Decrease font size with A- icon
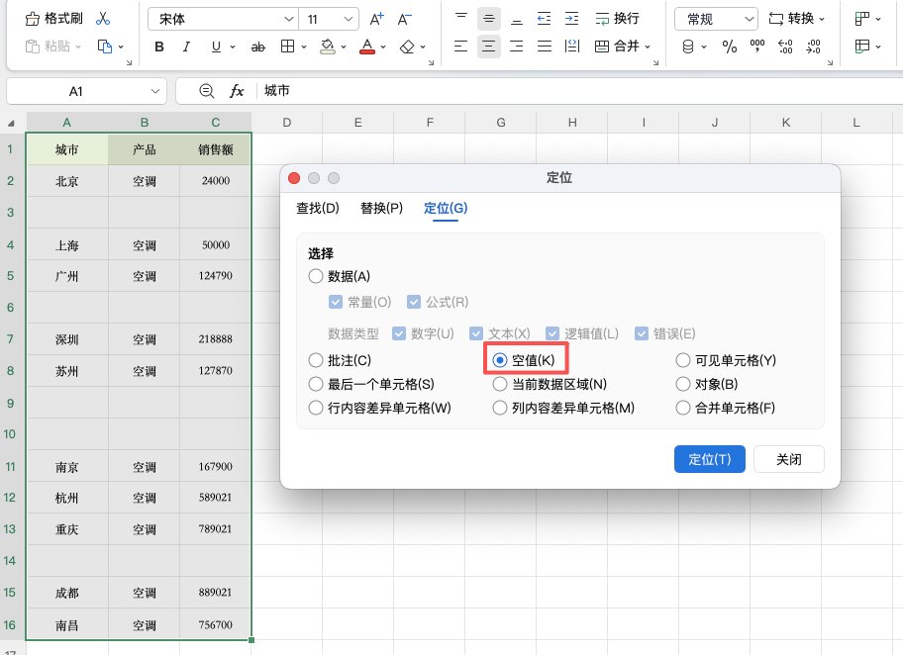903x655 pixels. click(x=405, y=19)
